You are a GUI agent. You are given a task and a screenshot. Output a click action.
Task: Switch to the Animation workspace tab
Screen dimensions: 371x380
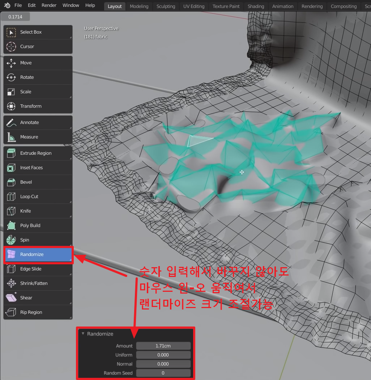point(283,6)
